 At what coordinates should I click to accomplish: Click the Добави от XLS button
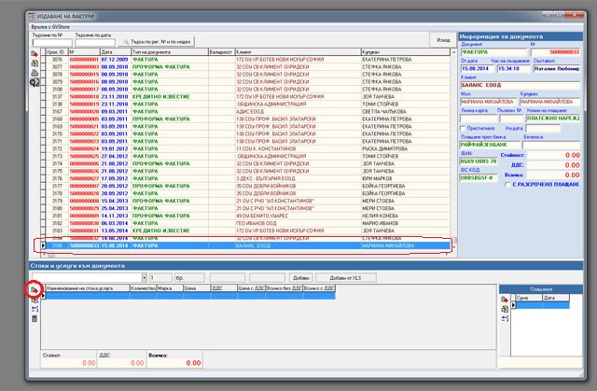[x=345, y=277]
